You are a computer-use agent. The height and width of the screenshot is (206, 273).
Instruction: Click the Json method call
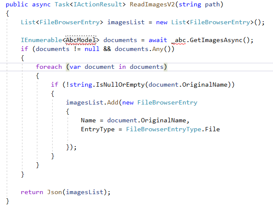[54, 192]
